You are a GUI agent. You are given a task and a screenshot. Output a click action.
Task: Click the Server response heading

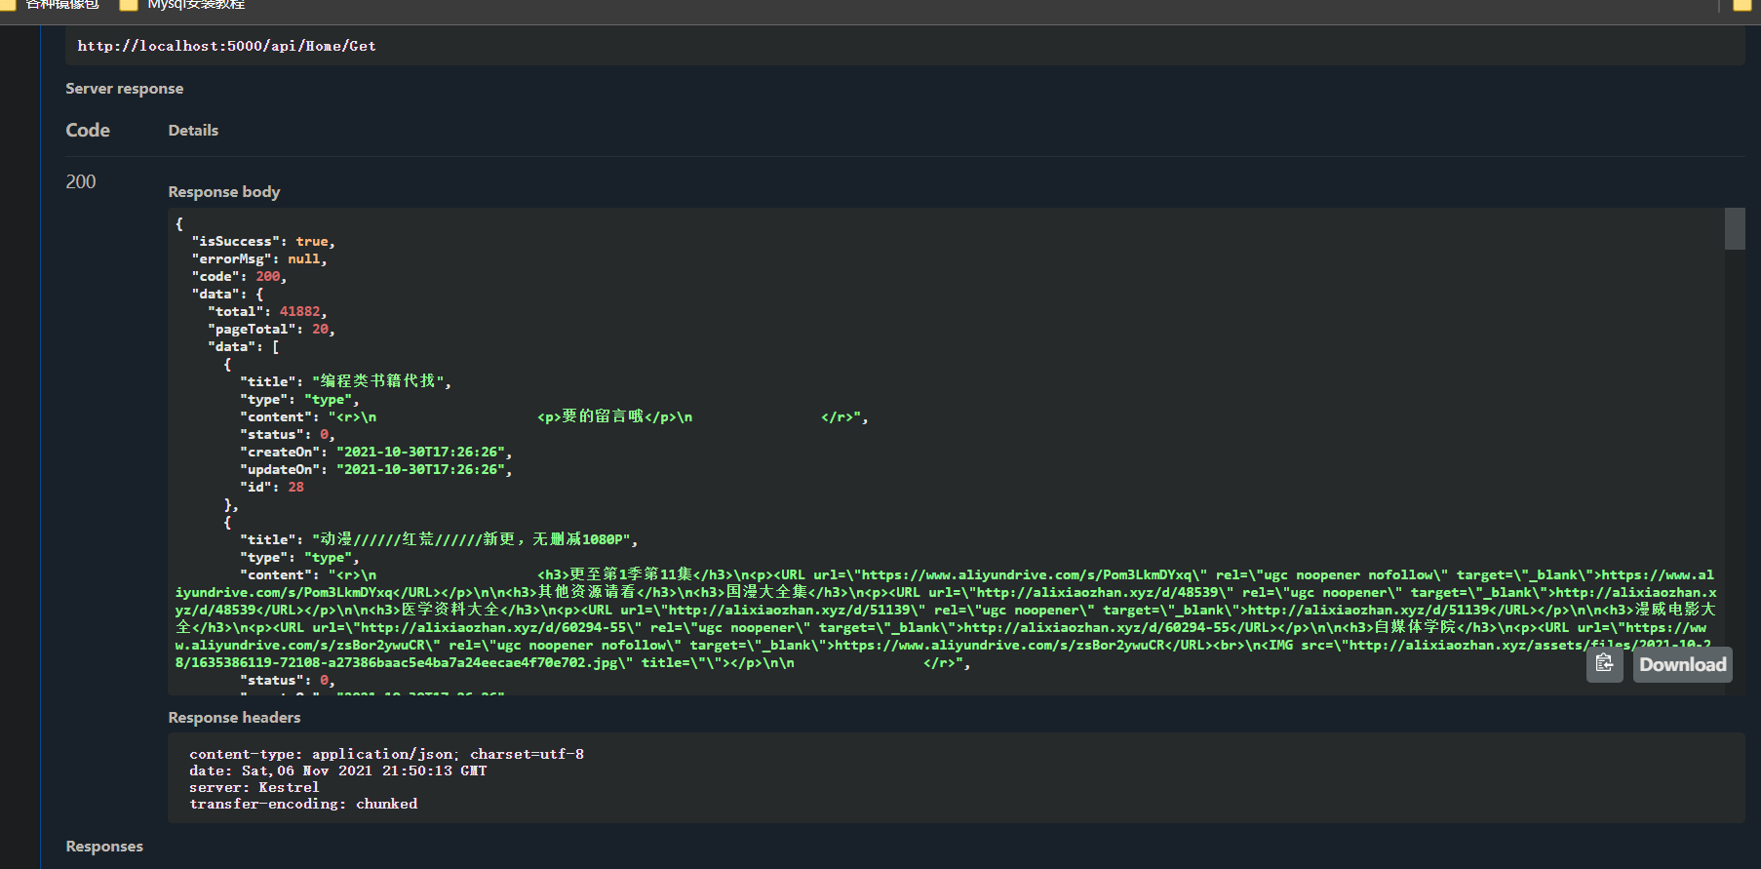coord(125,89)
